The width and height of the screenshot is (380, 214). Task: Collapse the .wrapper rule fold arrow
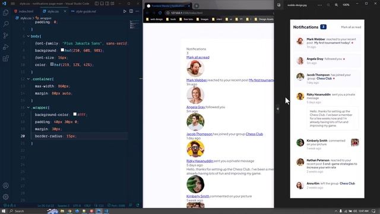28,108
